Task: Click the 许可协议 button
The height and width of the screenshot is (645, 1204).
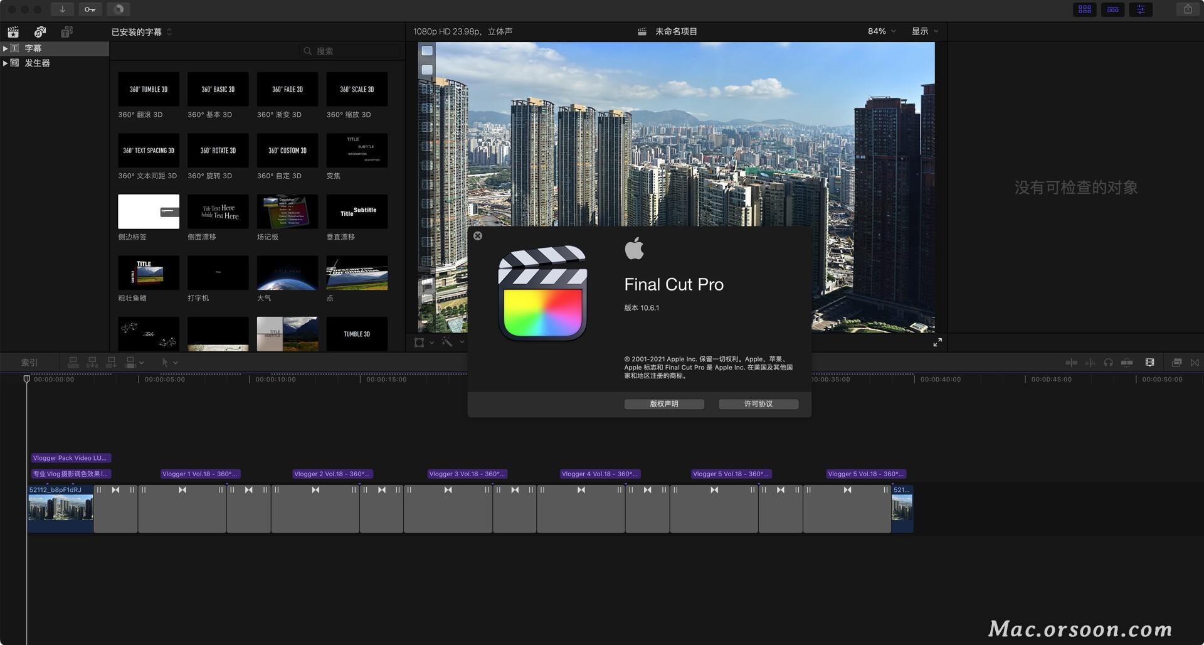Action: tap(758, 404)
